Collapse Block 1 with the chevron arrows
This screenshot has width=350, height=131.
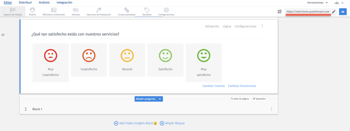[x=26, y=109]
